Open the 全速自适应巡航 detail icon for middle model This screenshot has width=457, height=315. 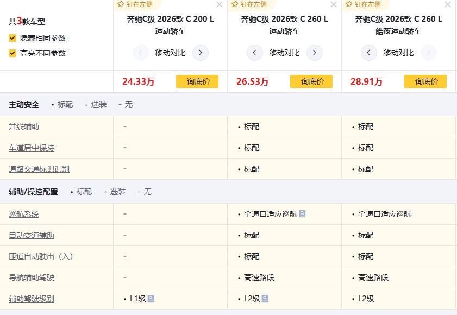pyautogui.click(x=302, y=214)
